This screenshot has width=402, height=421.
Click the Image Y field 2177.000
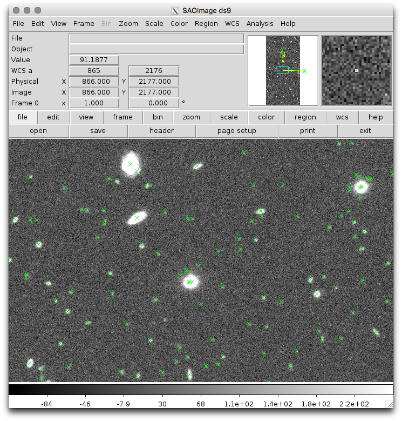coord(154,92)
